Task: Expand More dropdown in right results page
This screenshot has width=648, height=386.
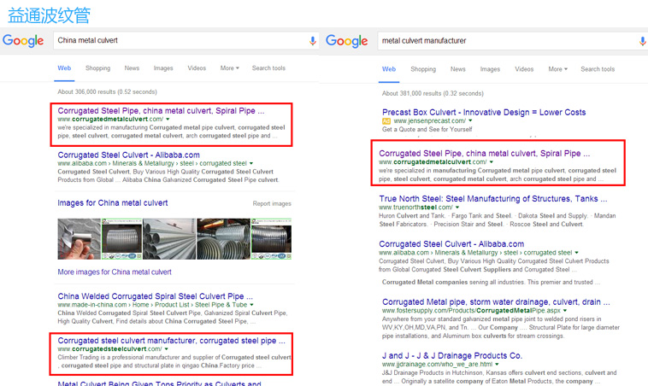Action: 558,69
